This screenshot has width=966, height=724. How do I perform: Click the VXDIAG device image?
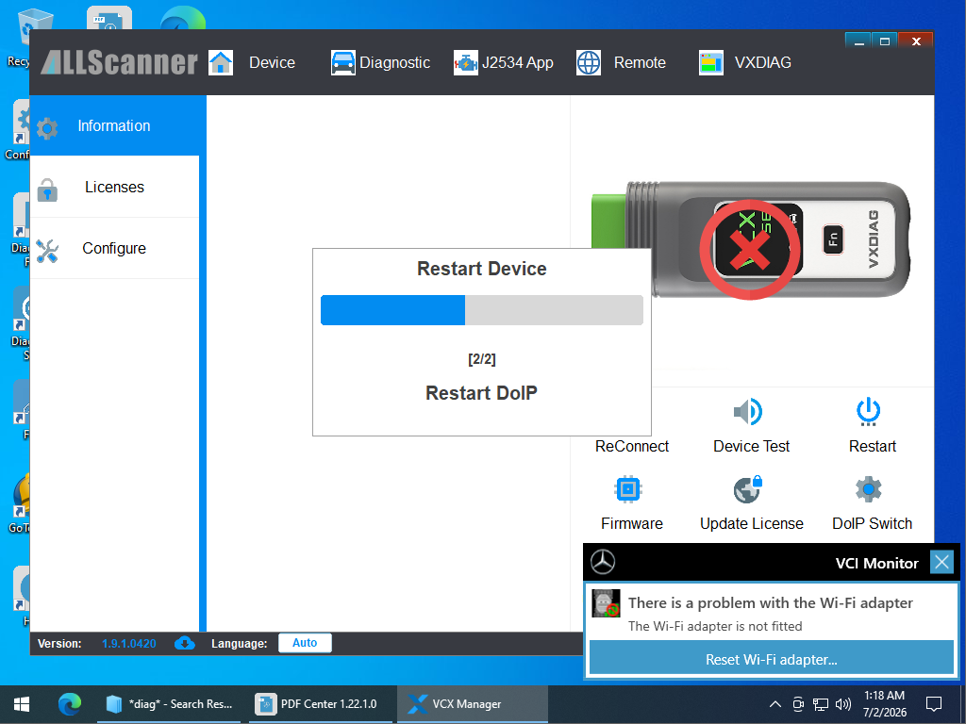(750, 240)
